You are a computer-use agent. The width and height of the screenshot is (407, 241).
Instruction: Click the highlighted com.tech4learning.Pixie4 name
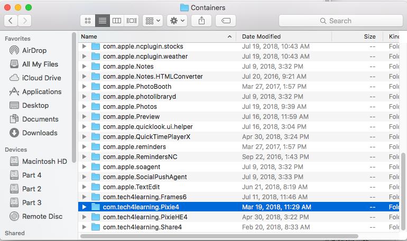click(x=141, y=207)
